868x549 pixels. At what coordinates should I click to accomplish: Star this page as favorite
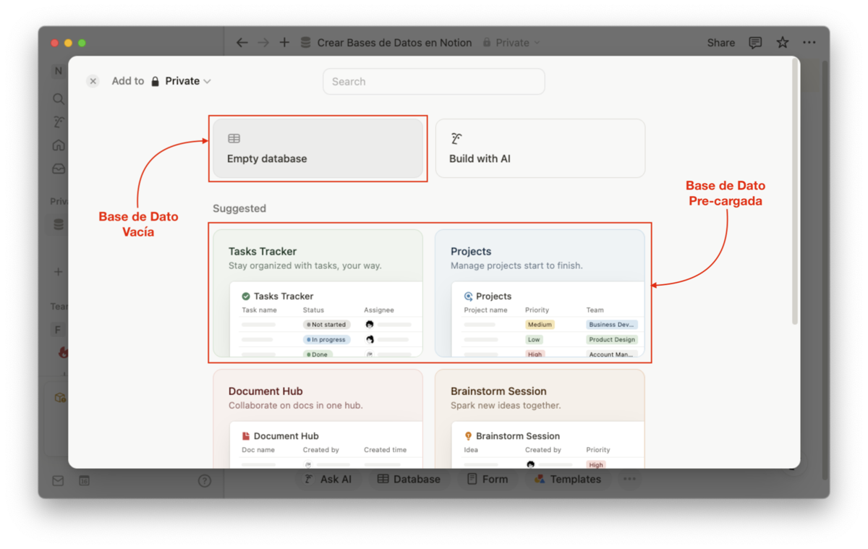point(782,43)
